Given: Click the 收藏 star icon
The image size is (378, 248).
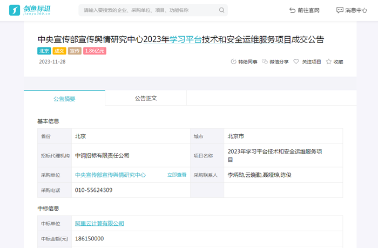Looking at the screenshot, I should click(x=328, y=61).
